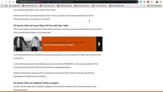Screen dimensions: 163x92
Task: Open the gray square extension icon
Action: (x=144, y=2)
